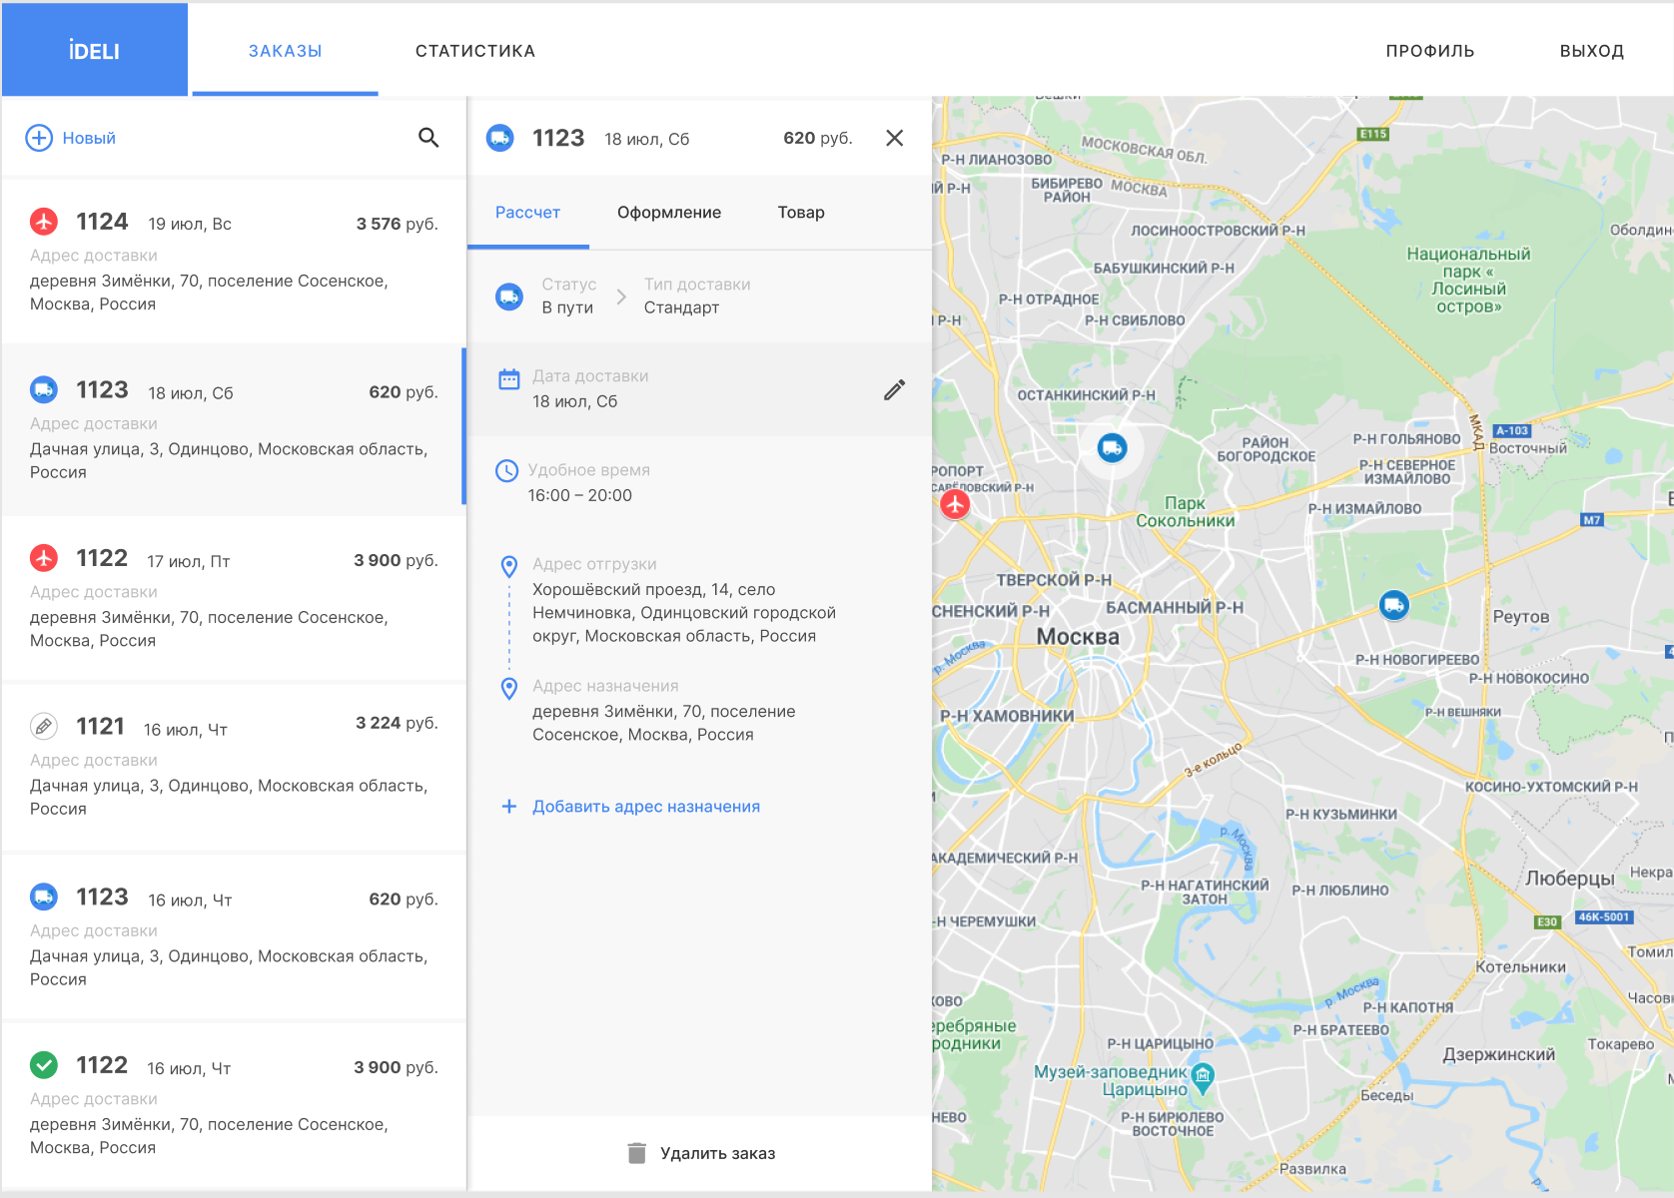Click the pin icon of Адрес отгрузки
1674x1198 pixels.
pos(509,567)
